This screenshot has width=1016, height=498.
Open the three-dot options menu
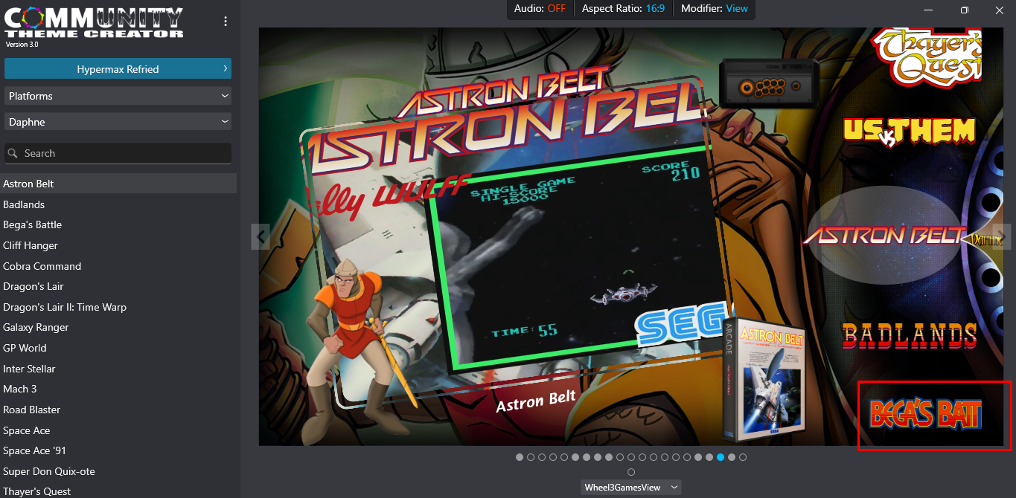point(226,22)
